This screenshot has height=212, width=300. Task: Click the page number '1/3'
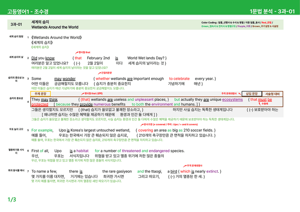click(x=12, y=200)
